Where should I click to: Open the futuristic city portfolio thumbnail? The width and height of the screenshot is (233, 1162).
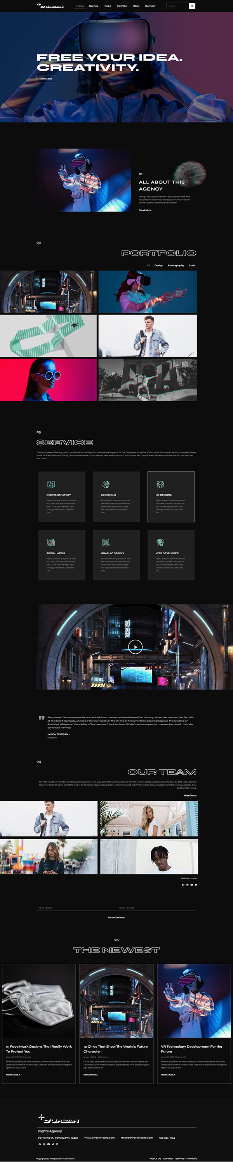pos(48,292)
